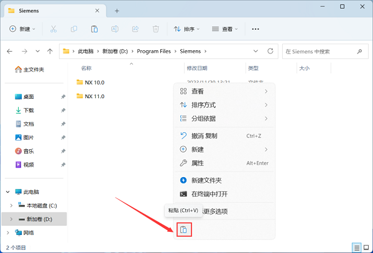The width and height of the screenshot is (373, 253).
Task: Click the cut scissors icon in toolbar
Action: point(53,29)
